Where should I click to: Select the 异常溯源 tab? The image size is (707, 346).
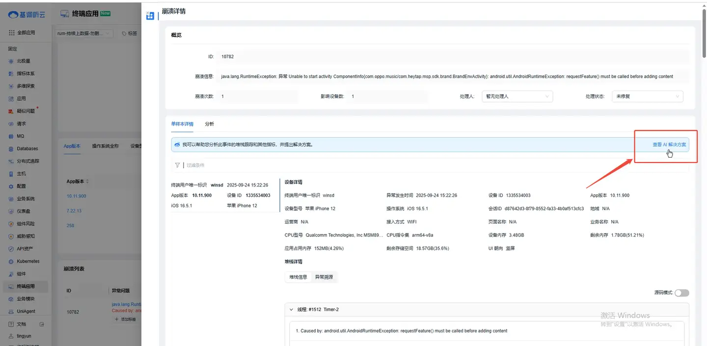[x=324, y=277]
